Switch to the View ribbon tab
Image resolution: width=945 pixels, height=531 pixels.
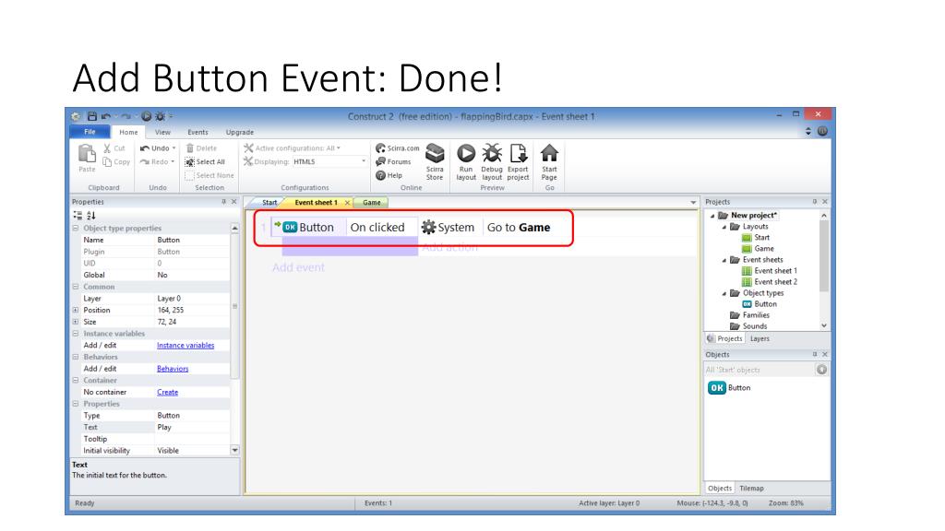click(x=162, y=132)
